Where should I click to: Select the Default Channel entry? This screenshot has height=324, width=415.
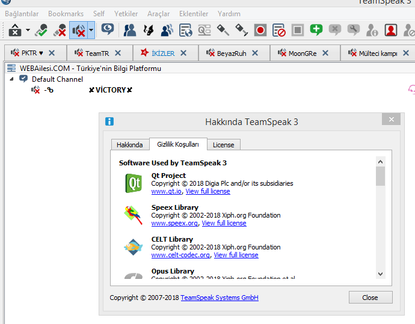tap(57, 79)
